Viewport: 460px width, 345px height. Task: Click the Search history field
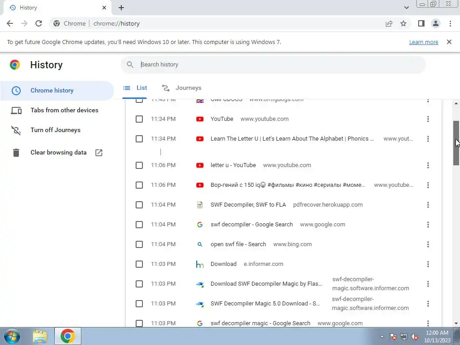pyautogui.click(x=273, y=65)
